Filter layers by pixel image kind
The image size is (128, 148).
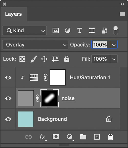56,31
